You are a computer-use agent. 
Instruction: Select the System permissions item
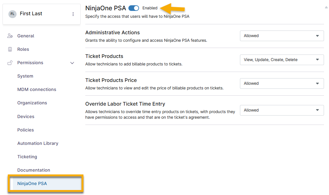click(25, 76)
